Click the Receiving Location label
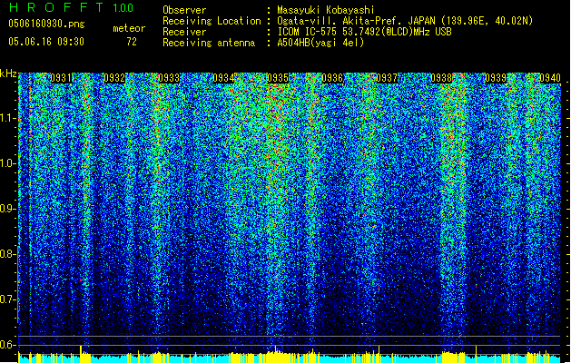Viewport: 571px width, 363px height. [x=212, y=21]
